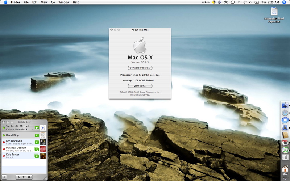Click the video chat button at Buddy List bottom
Viewport: 290px width, 181px height.
pyautogui.click(x=30, y=177)
